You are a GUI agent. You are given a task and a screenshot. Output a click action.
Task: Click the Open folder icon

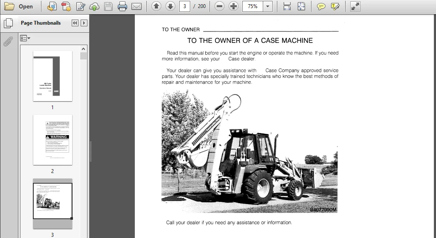click(9, 6)
